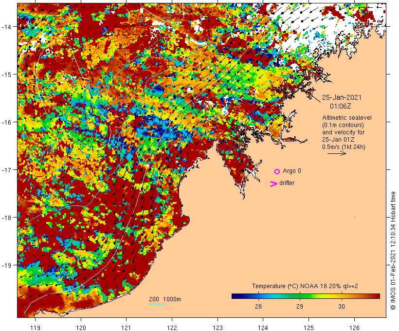This screenshot has height=331, width=399.
Task: Click the cyan 200m isobath legend line
Action: tap(157, 304)
